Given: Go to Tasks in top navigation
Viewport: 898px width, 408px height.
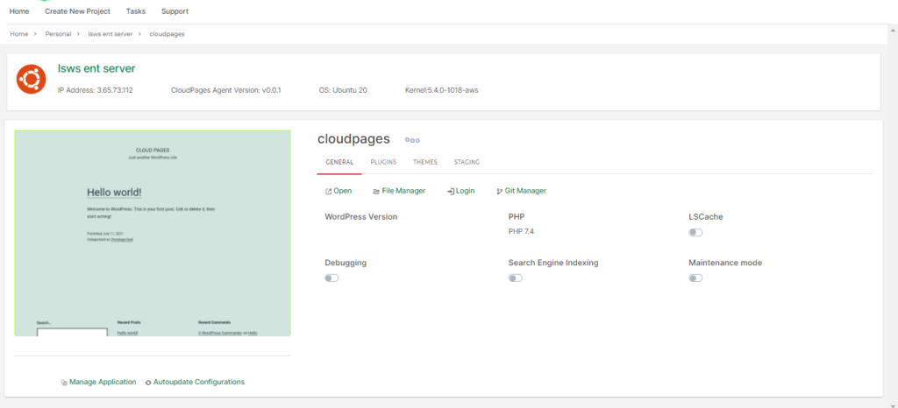Looking at the screenshot, I should click(136, 11).
